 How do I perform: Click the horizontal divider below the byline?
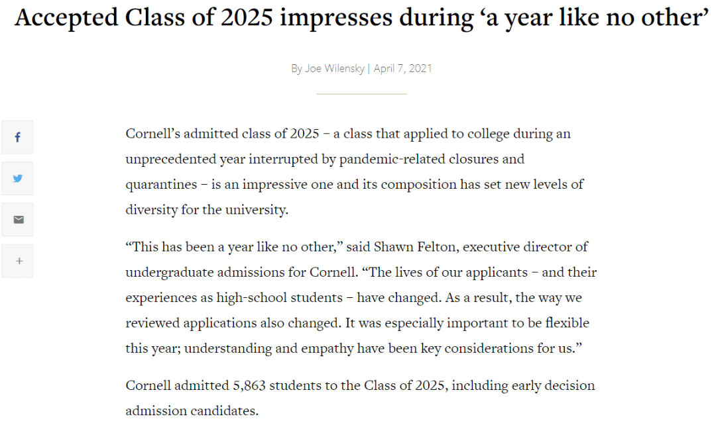point(362,94)
